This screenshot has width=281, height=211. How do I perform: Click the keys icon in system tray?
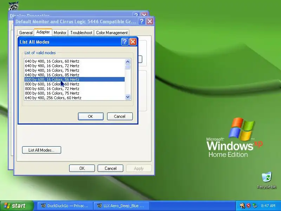point(242,205)
